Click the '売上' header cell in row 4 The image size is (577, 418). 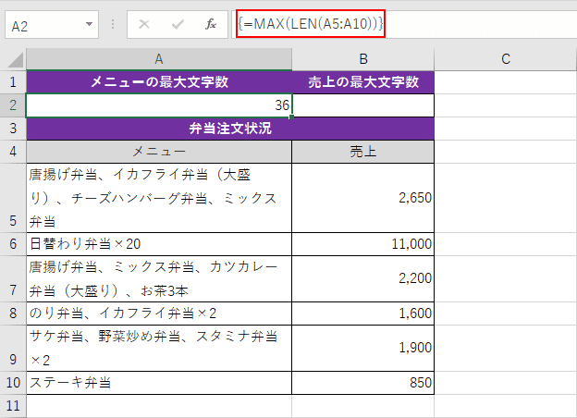[362, 152]
